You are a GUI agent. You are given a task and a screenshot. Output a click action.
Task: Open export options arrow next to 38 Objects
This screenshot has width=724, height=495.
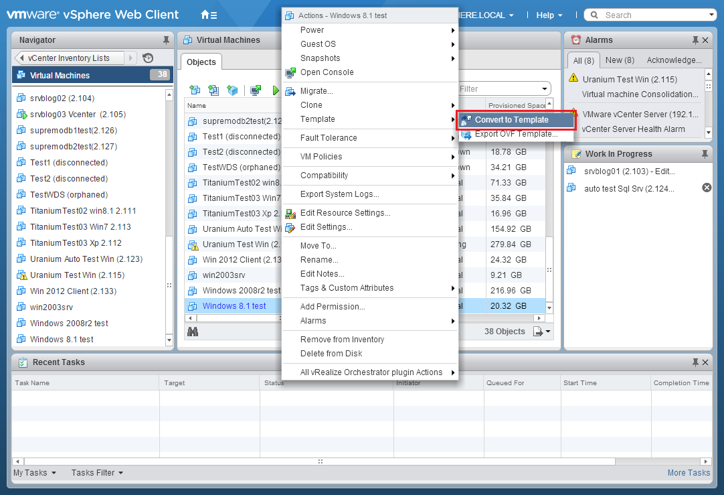548,332
